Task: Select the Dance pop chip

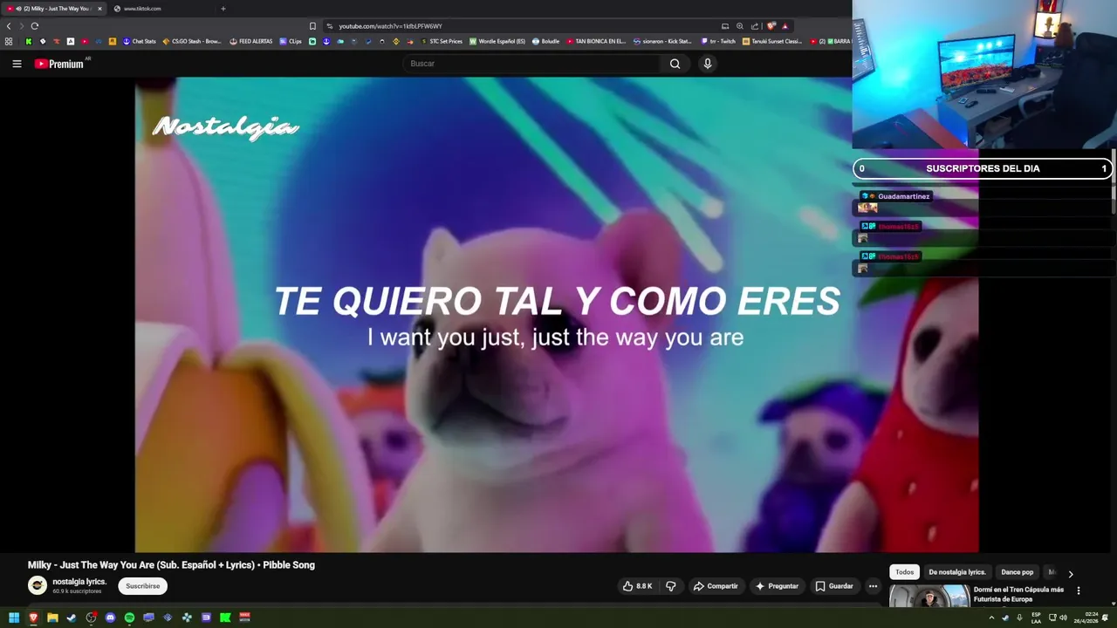Action: tap(1017, 572)
